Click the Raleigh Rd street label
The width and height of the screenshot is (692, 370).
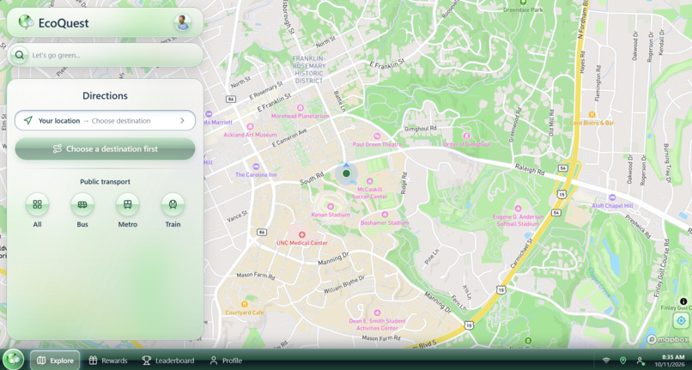[x=530, y=169]
